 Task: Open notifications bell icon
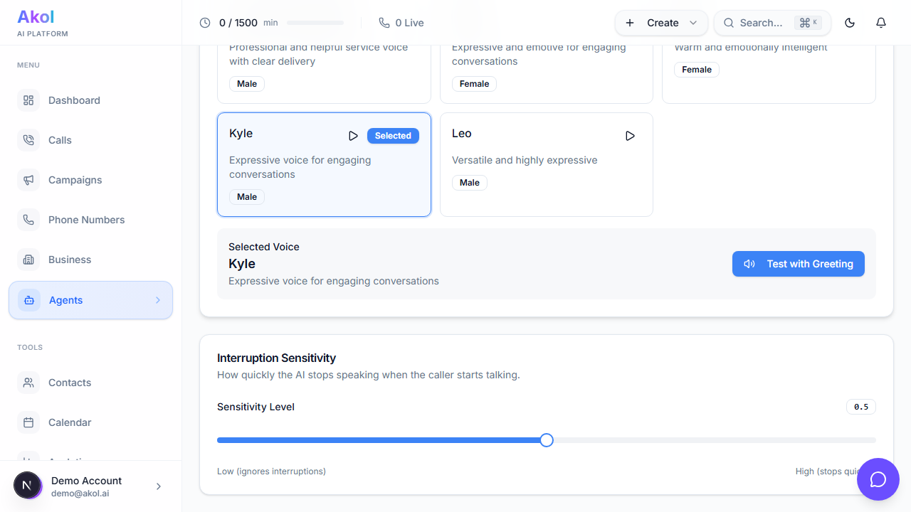pyautogui.click(x=881, y=23)
